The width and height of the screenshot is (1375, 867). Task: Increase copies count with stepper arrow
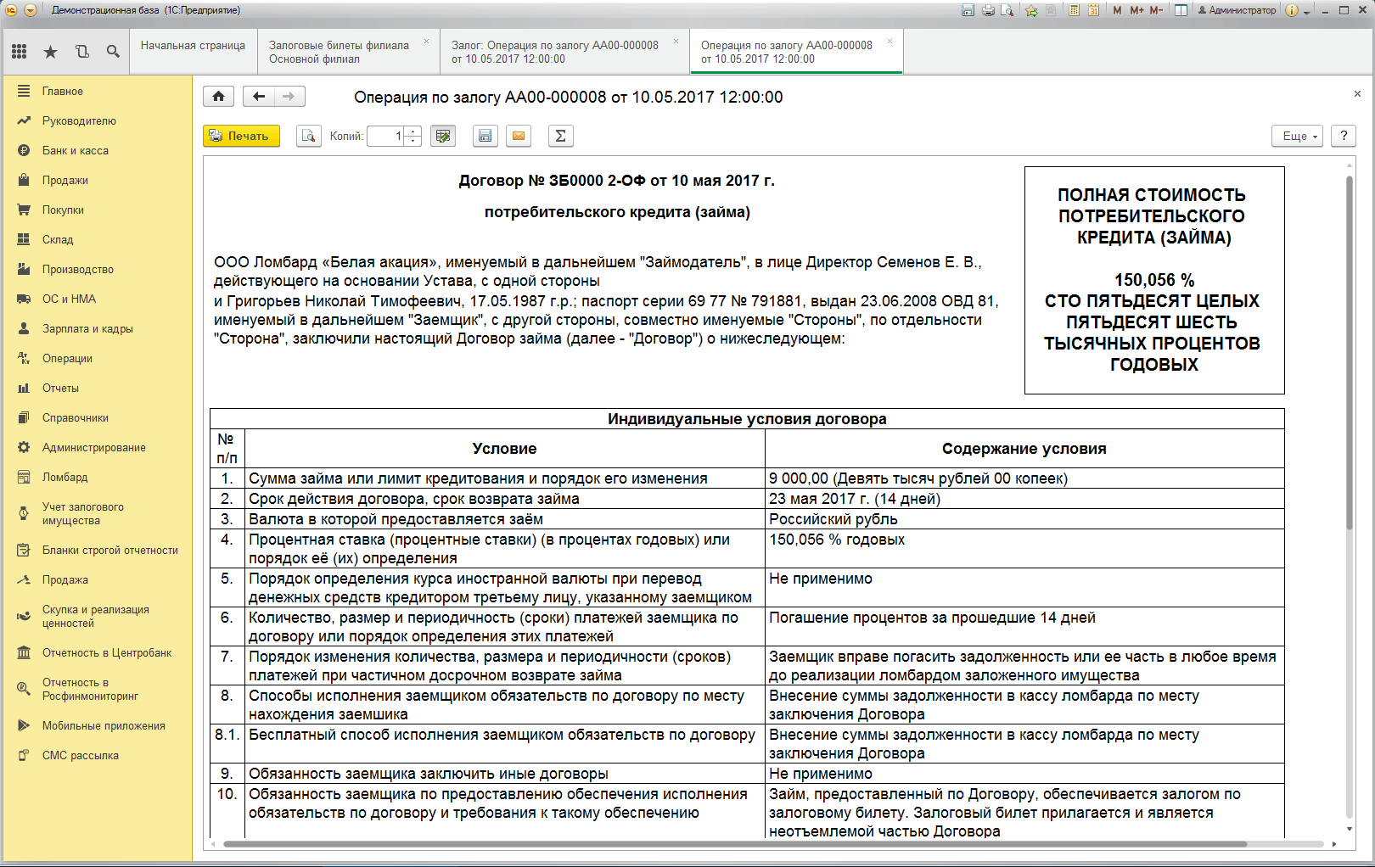pos(413,131)
